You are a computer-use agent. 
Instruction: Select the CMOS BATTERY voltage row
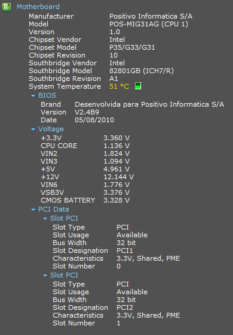coord(85,200)
